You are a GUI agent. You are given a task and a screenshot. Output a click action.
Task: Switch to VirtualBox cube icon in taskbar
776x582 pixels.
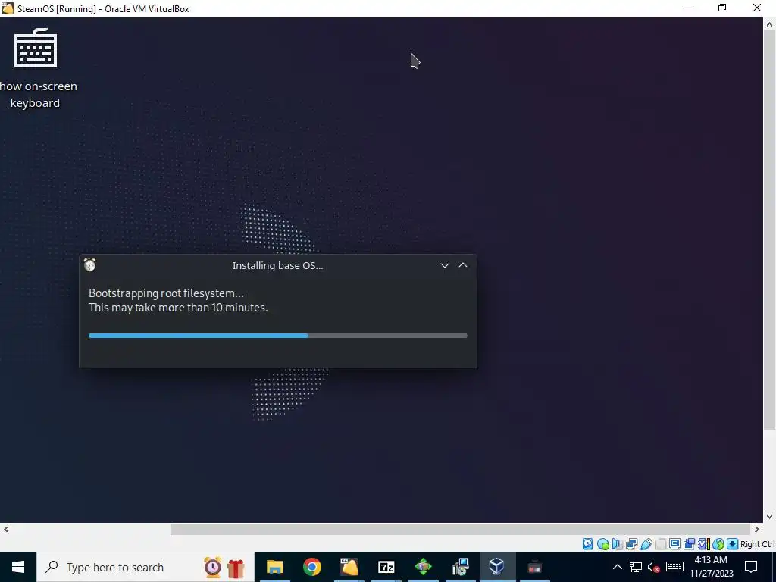click(x=497, y=567)
